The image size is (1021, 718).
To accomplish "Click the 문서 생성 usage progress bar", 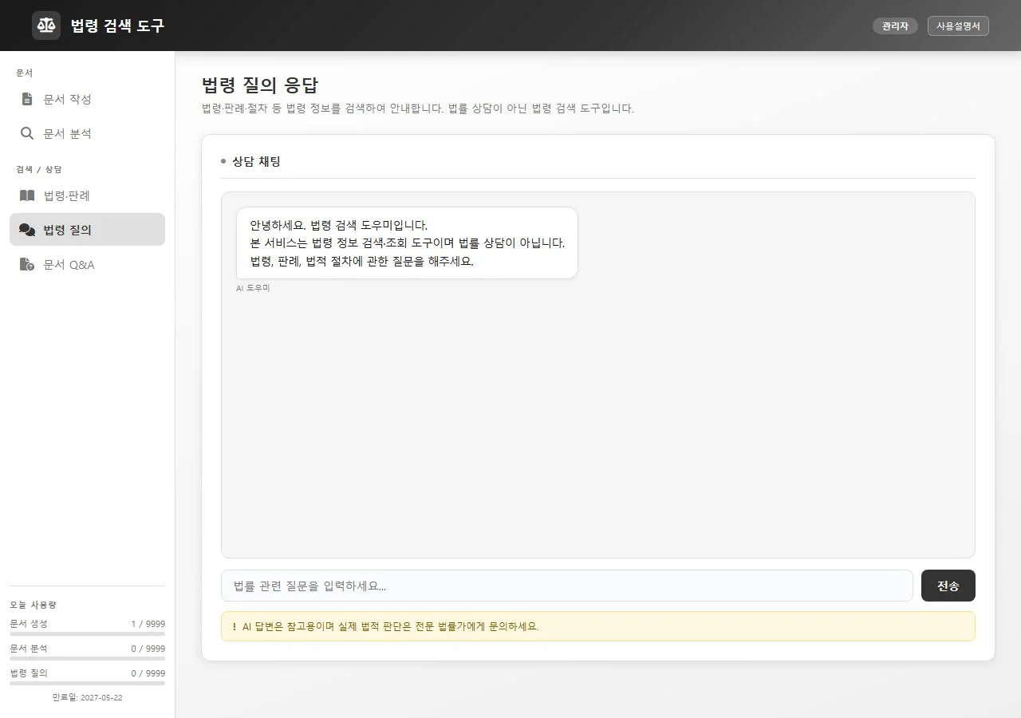I will tap(87, 633).
